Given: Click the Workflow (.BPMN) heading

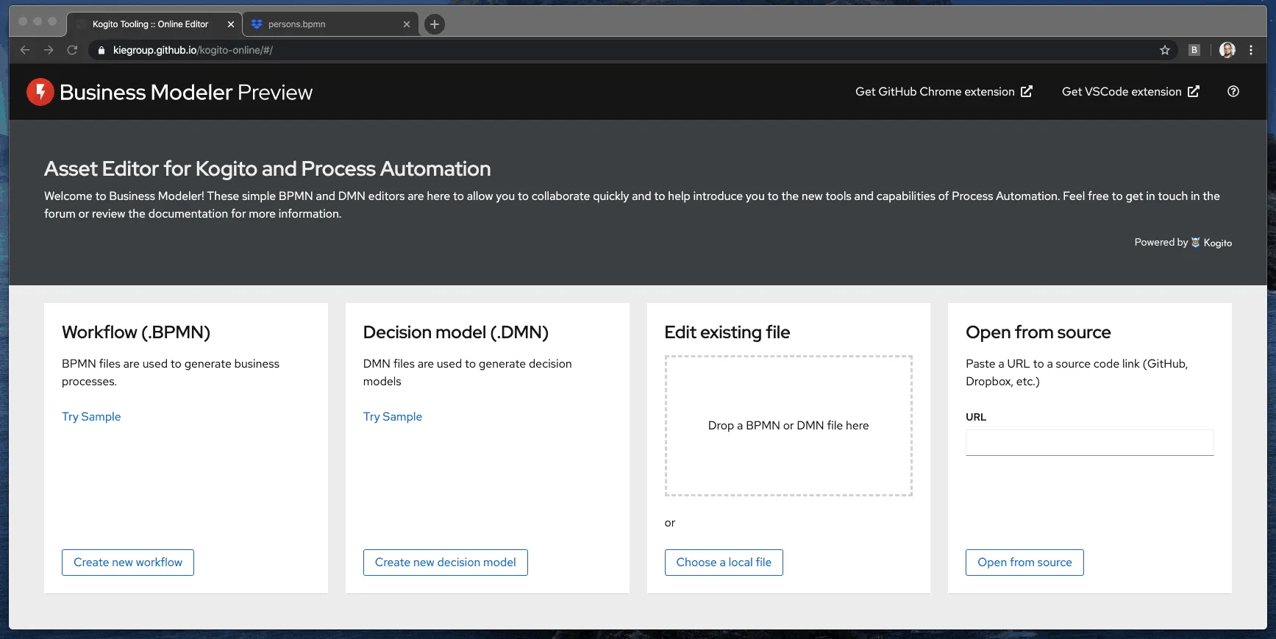Looking at the screenshot, I should 136,332.
